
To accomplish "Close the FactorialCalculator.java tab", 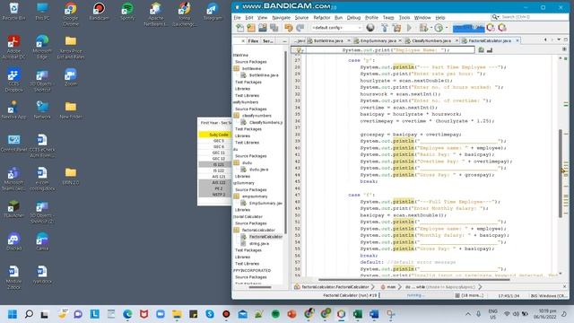I will 517,40.
